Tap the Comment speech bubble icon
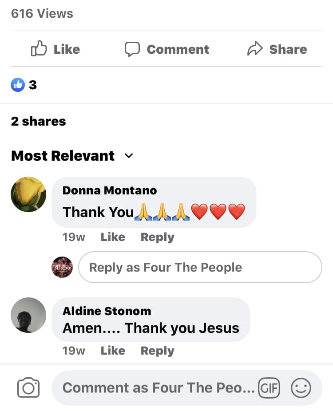333x411 pixels. pyautogui.click(x=132, y=49)
